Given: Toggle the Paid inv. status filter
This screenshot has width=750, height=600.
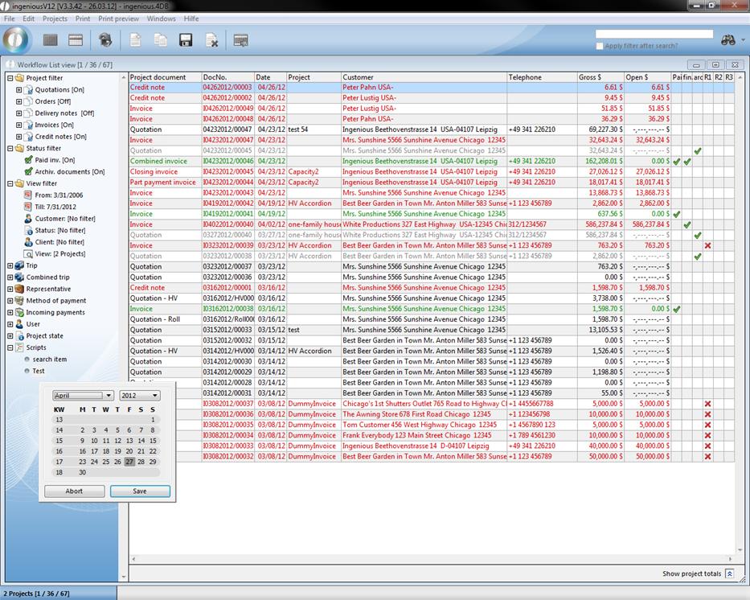Looking at the screenshot, I should pyautogui.click(x=28, y=160).
